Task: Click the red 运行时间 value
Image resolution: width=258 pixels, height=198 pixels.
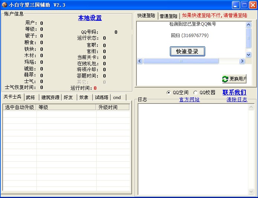Action: pyautogui.click(x=95, y=88)
